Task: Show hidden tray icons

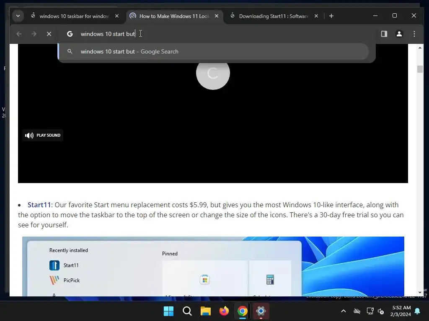Action: [344, 311]
